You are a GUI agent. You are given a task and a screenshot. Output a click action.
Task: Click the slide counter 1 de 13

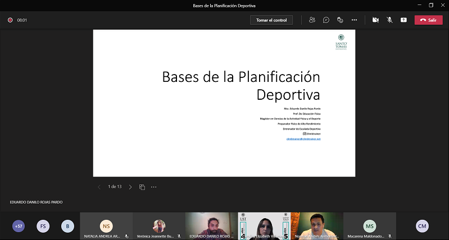tap(115, 187)
